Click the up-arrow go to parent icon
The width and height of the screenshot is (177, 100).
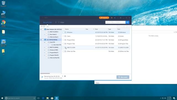point(42,27)
